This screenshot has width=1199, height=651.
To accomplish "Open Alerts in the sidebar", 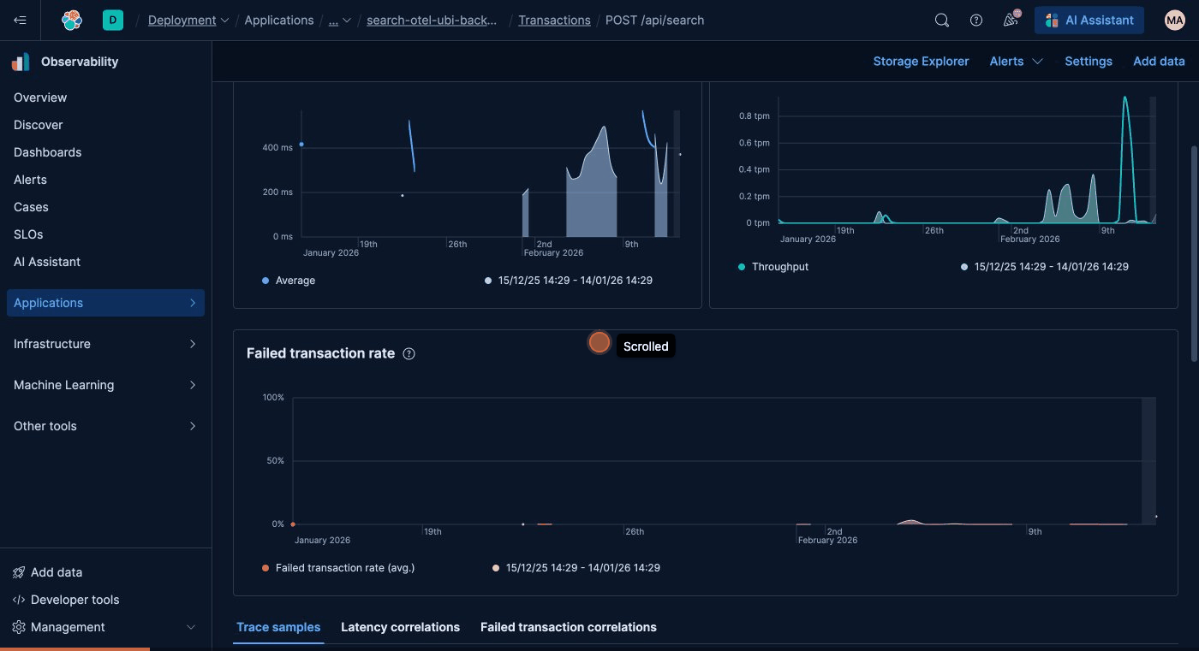I will (x=30, y=180).
